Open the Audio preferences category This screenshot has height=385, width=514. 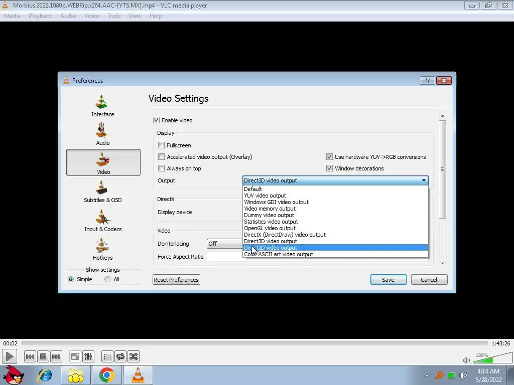point(103,134)
